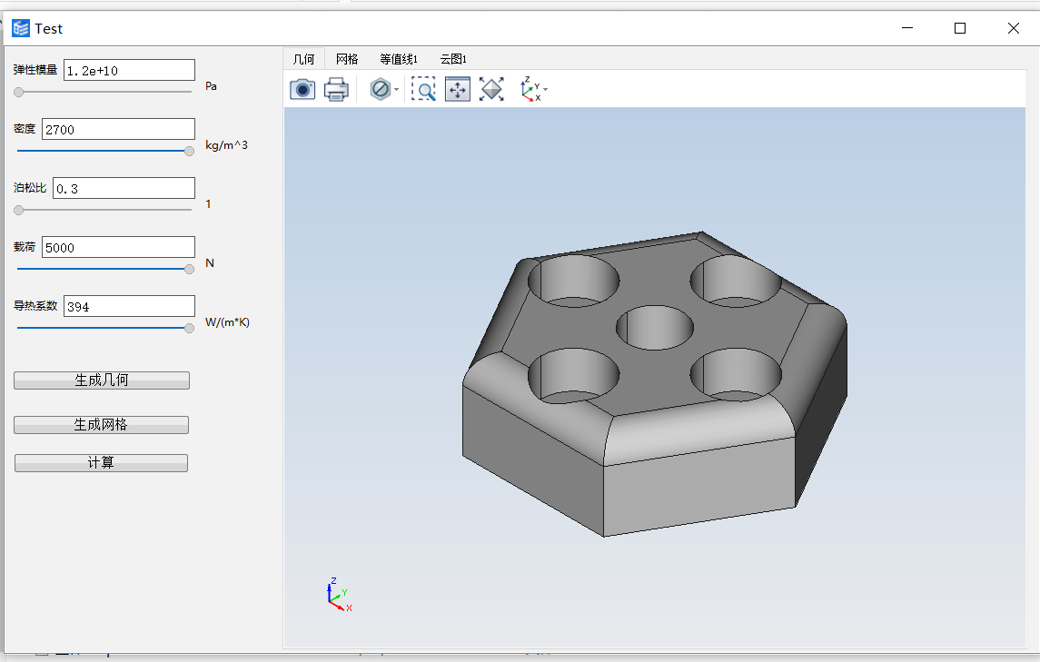Click the 泊松比 slider handle
This screenshot has width=1040, height=662.
tap(18, 210)
